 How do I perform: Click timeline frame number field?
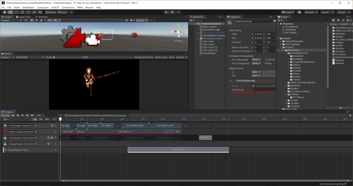click(50, 115)
